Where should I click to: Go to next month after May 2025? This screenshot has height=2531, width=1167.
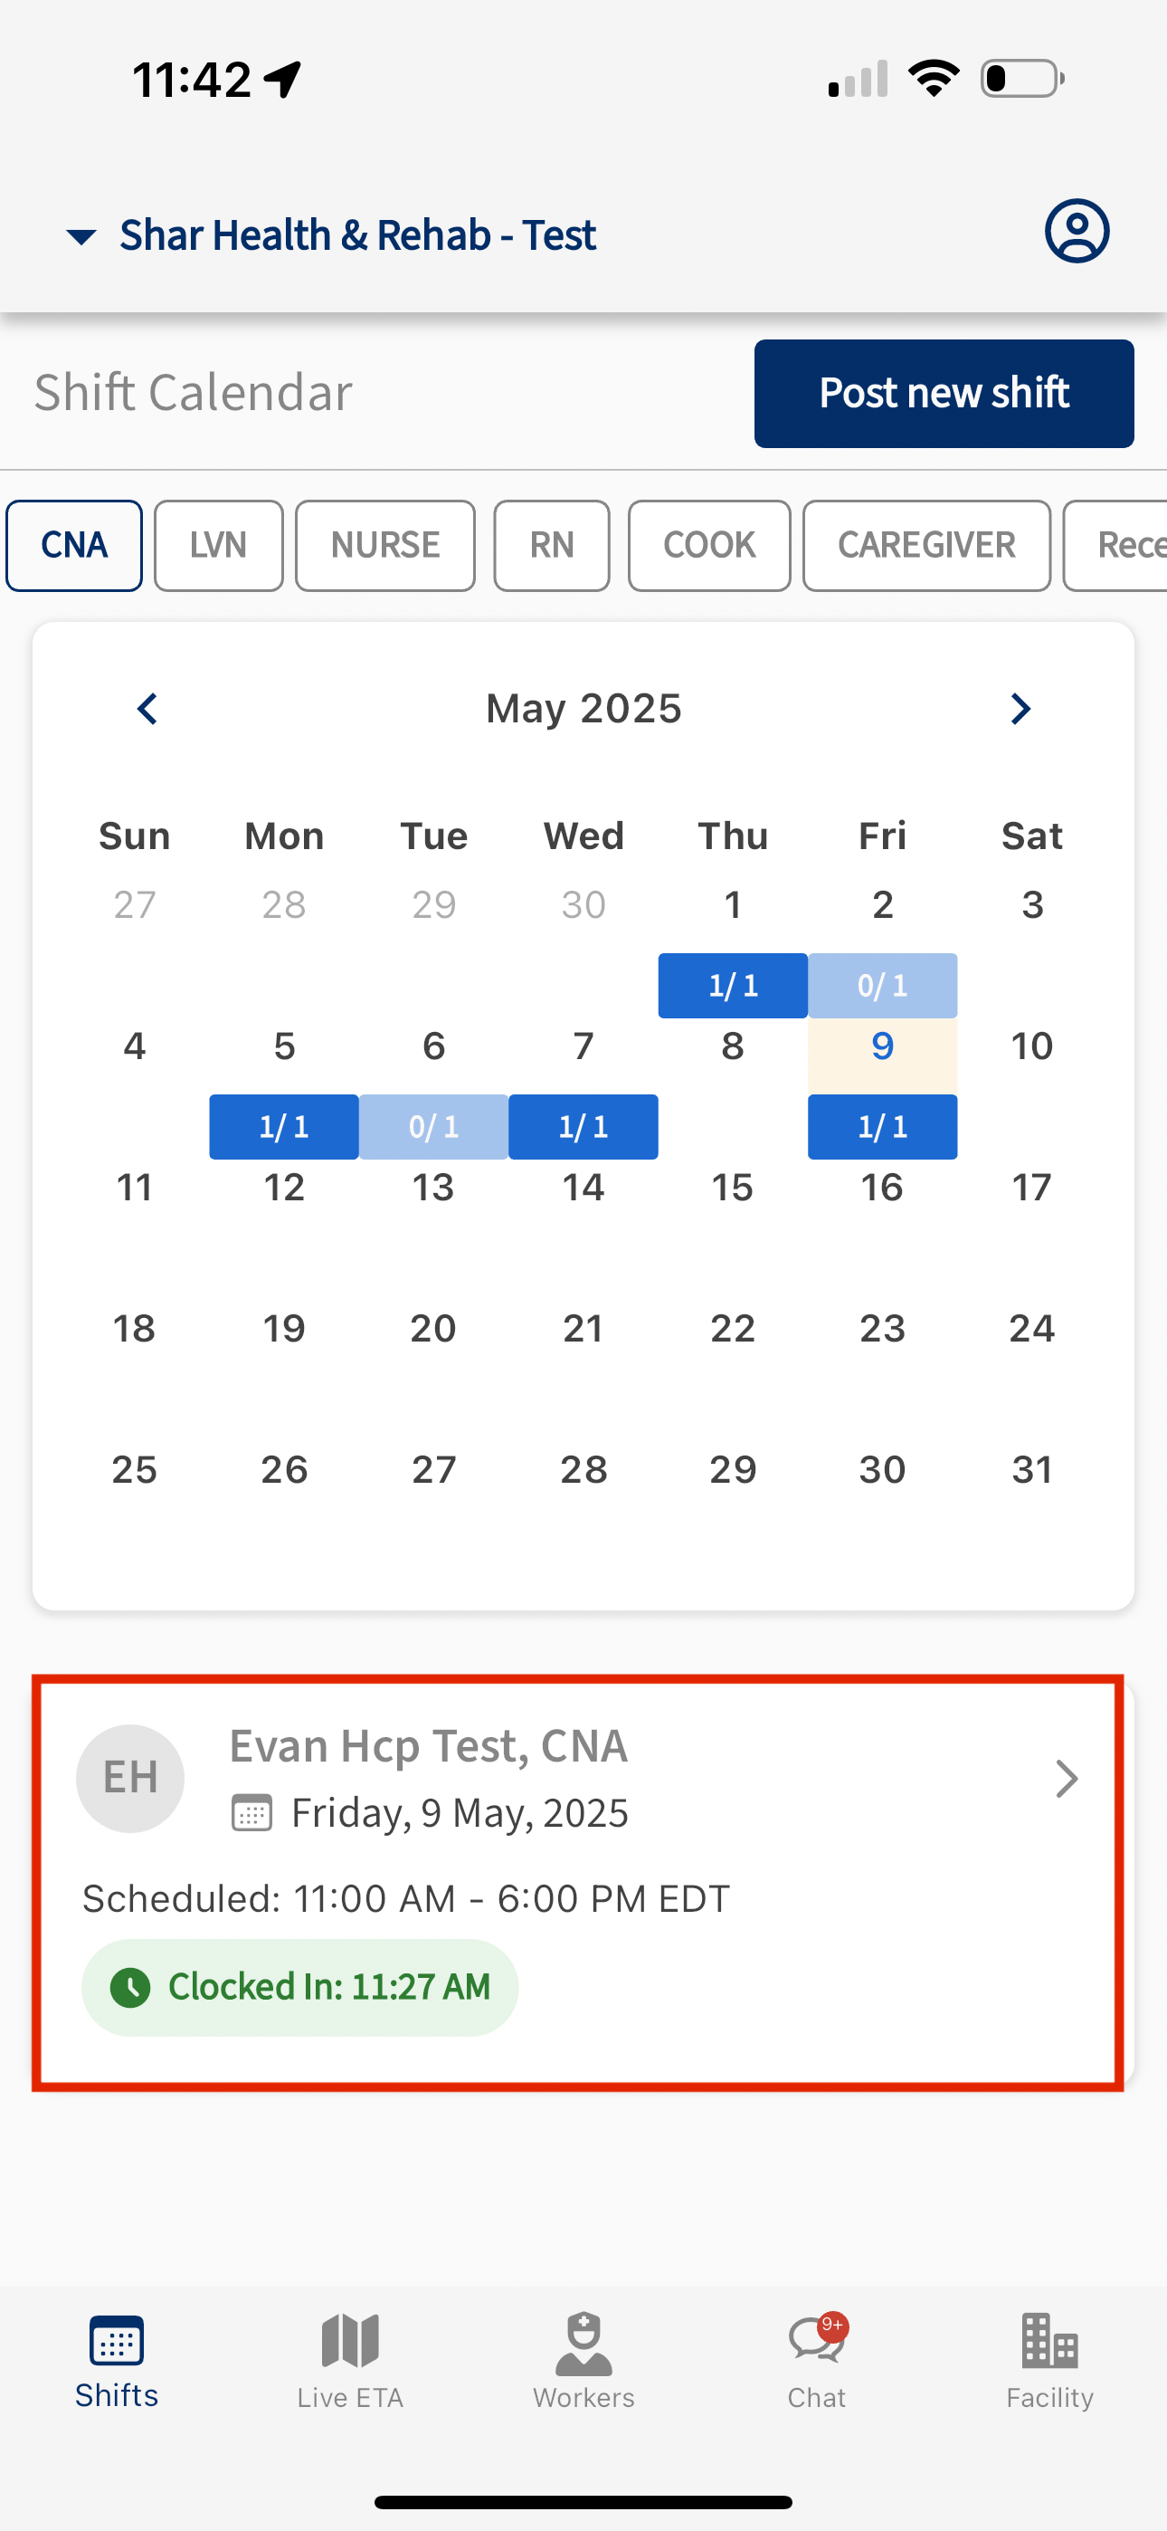(x=1020, y=709)
